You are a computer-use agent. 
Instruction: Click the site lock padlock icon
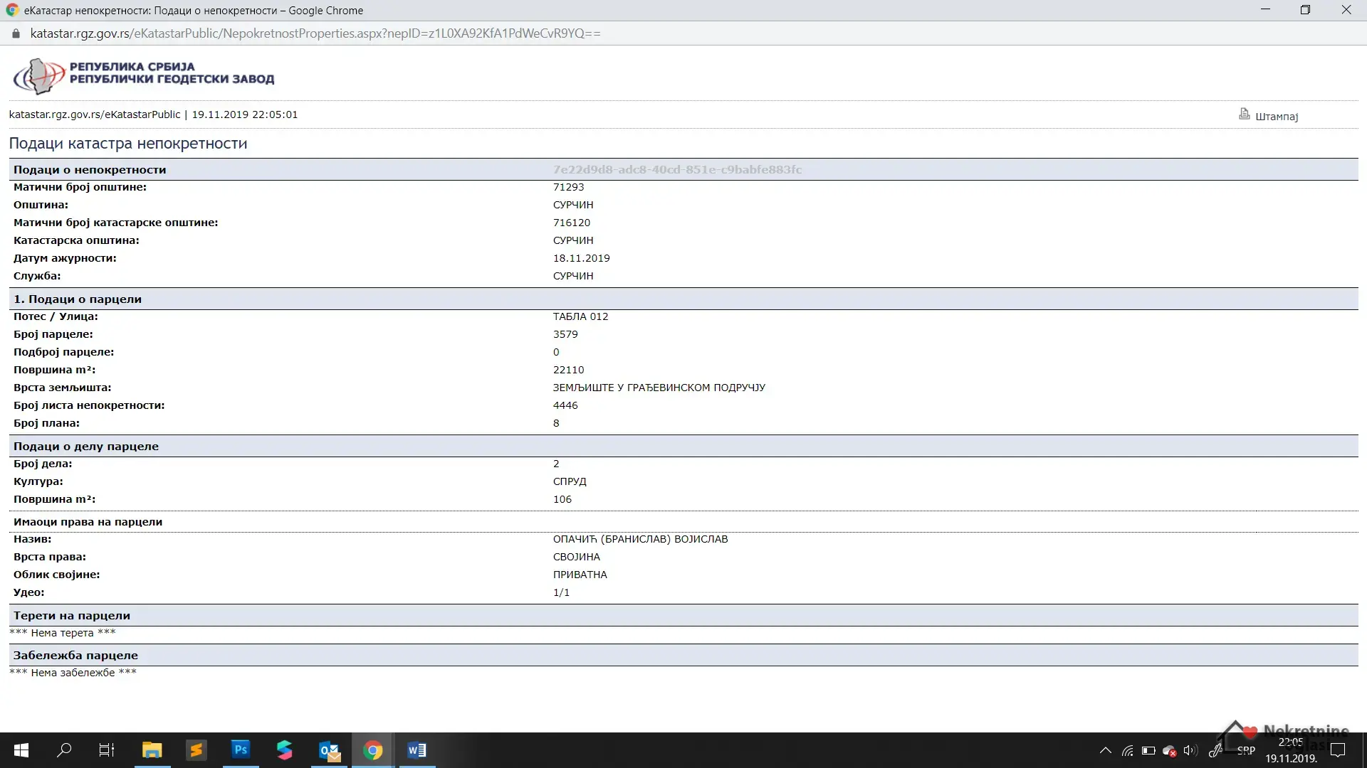pos(16,33)
